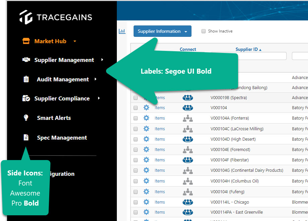The height and width of the screenshot is (221, 308).
Task: Check the box for V000104H (Columbus Oil)
Action: [x=136, y=181]
